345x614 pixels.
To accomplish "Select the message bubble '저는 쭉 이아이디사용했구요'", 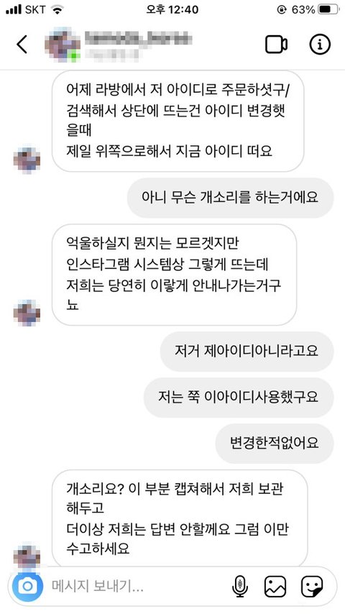I will pyautogui.click(x=239, y=398).
